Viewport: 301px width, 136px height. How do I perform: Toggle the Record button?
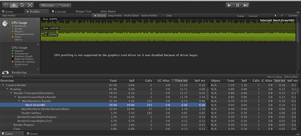pos(100,16)
